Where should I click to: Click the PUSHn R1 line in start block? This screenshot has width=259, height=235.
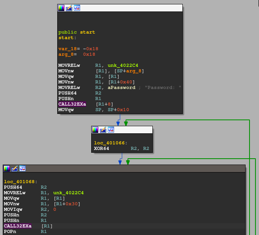click(80, 99)
